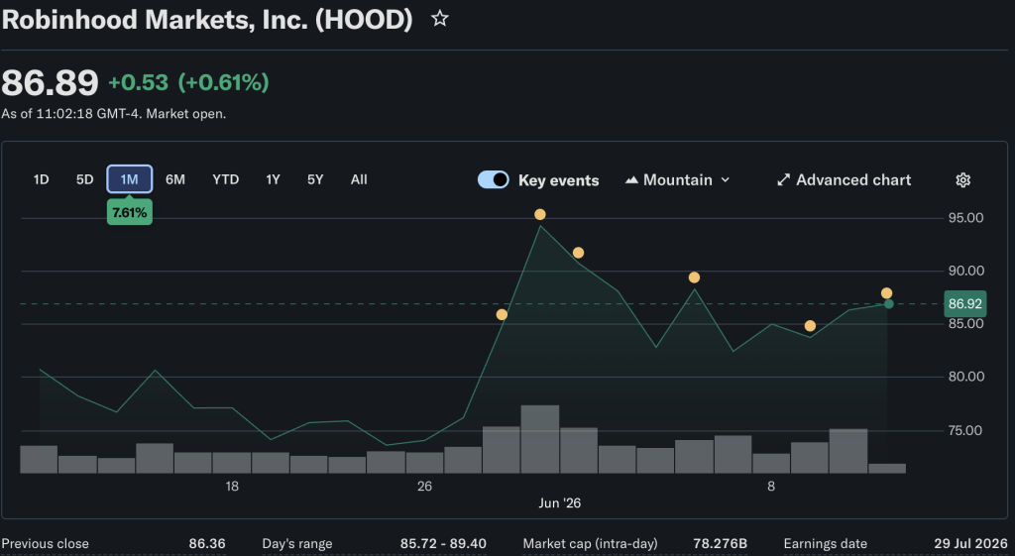Select the 5D time range

click(85, 180)
